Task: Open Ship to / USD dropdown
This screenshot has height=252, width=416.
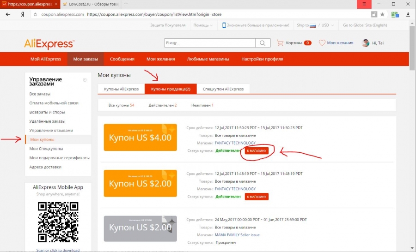Action: [x=315, y=25]
